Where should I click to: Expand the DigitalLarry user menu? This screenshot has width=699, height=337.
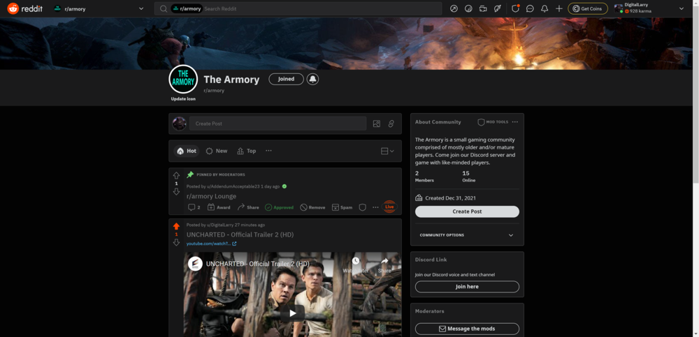click(x=649, y=8)
